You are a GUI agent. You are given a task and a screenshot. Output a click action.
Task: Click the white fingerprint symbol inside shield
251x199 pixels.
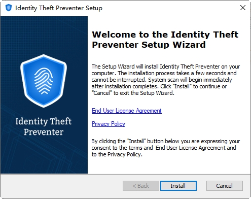(44, 81)
